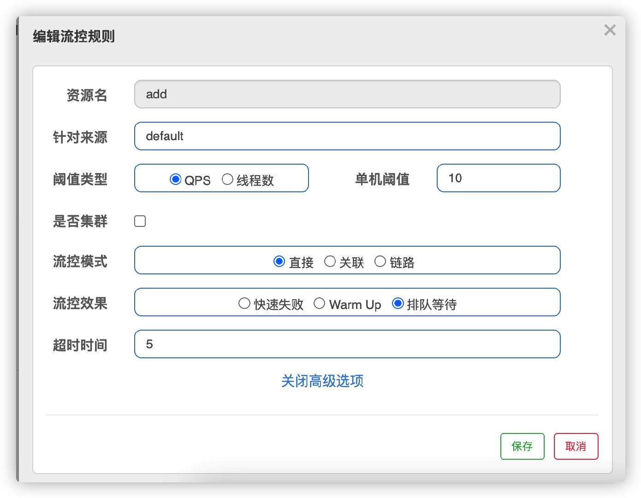Image resolution: width=641 pixels, height=498 pixels.
Task: Choose 链路 flow control mode
Action: point(380,261)
